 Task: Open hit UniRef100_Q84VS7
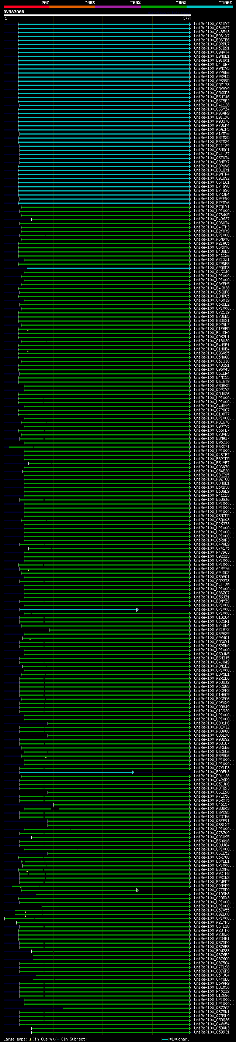tap(212, 28)
